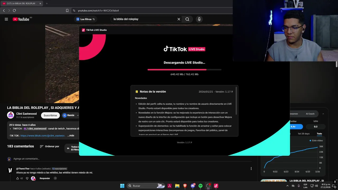
Task: Reload the YouTube page
Action: click(x=15, y=11)
